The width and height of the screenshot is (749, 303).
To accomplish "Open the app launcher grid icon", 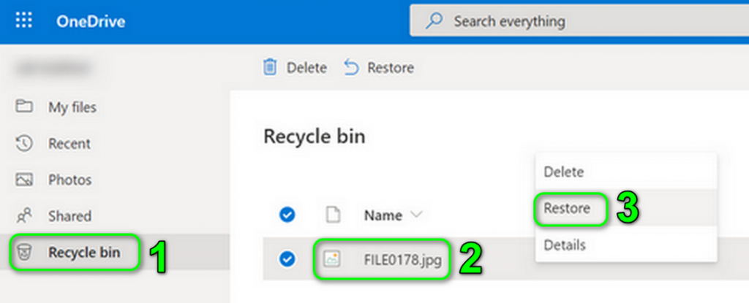I will click(x=24, y=20).
